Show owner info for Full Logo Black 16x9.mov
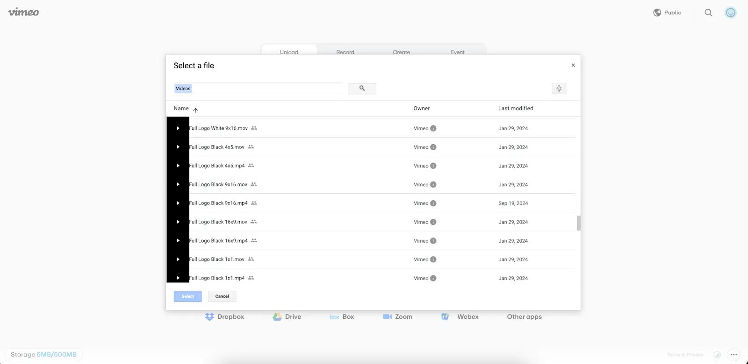This screenshot has height=364, width=748. [x=433, y=222]
